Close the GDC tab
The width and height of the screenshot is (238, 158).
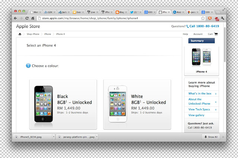tap(54, 12)
